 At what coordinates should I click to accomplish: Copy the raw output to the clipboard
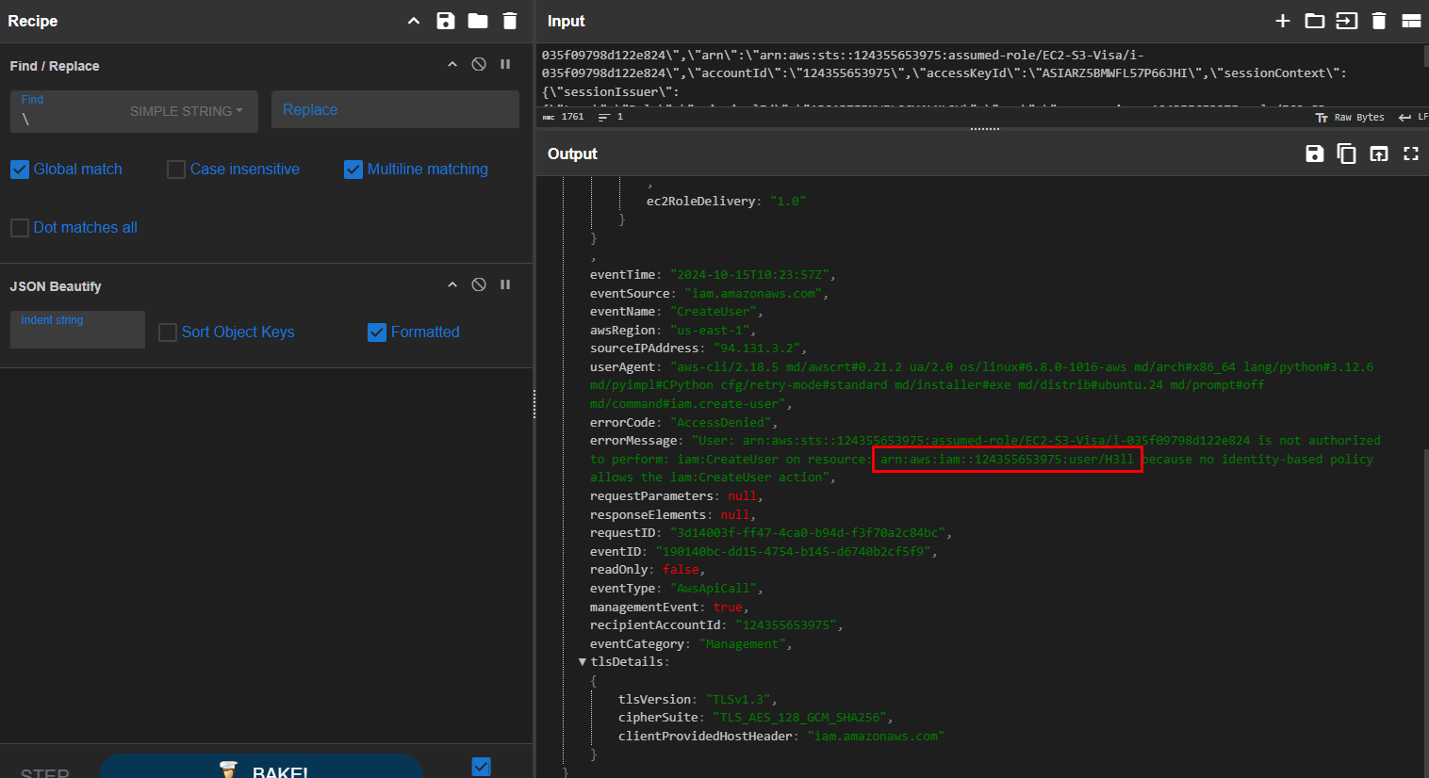pyautogui.click(x=1347, y=154)
